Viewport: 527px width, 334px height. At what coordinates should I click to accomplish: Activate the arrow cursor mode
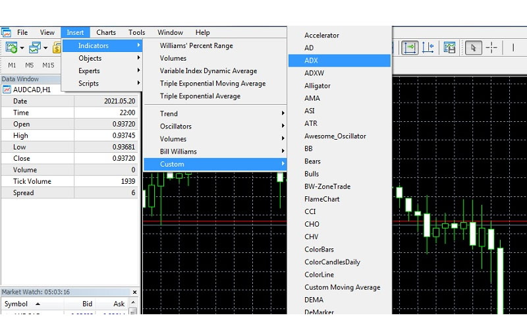[x=473, y=47]
